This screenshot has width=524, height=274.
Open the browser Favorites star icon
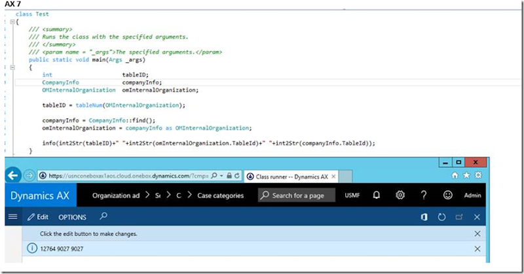pos(466,175)
